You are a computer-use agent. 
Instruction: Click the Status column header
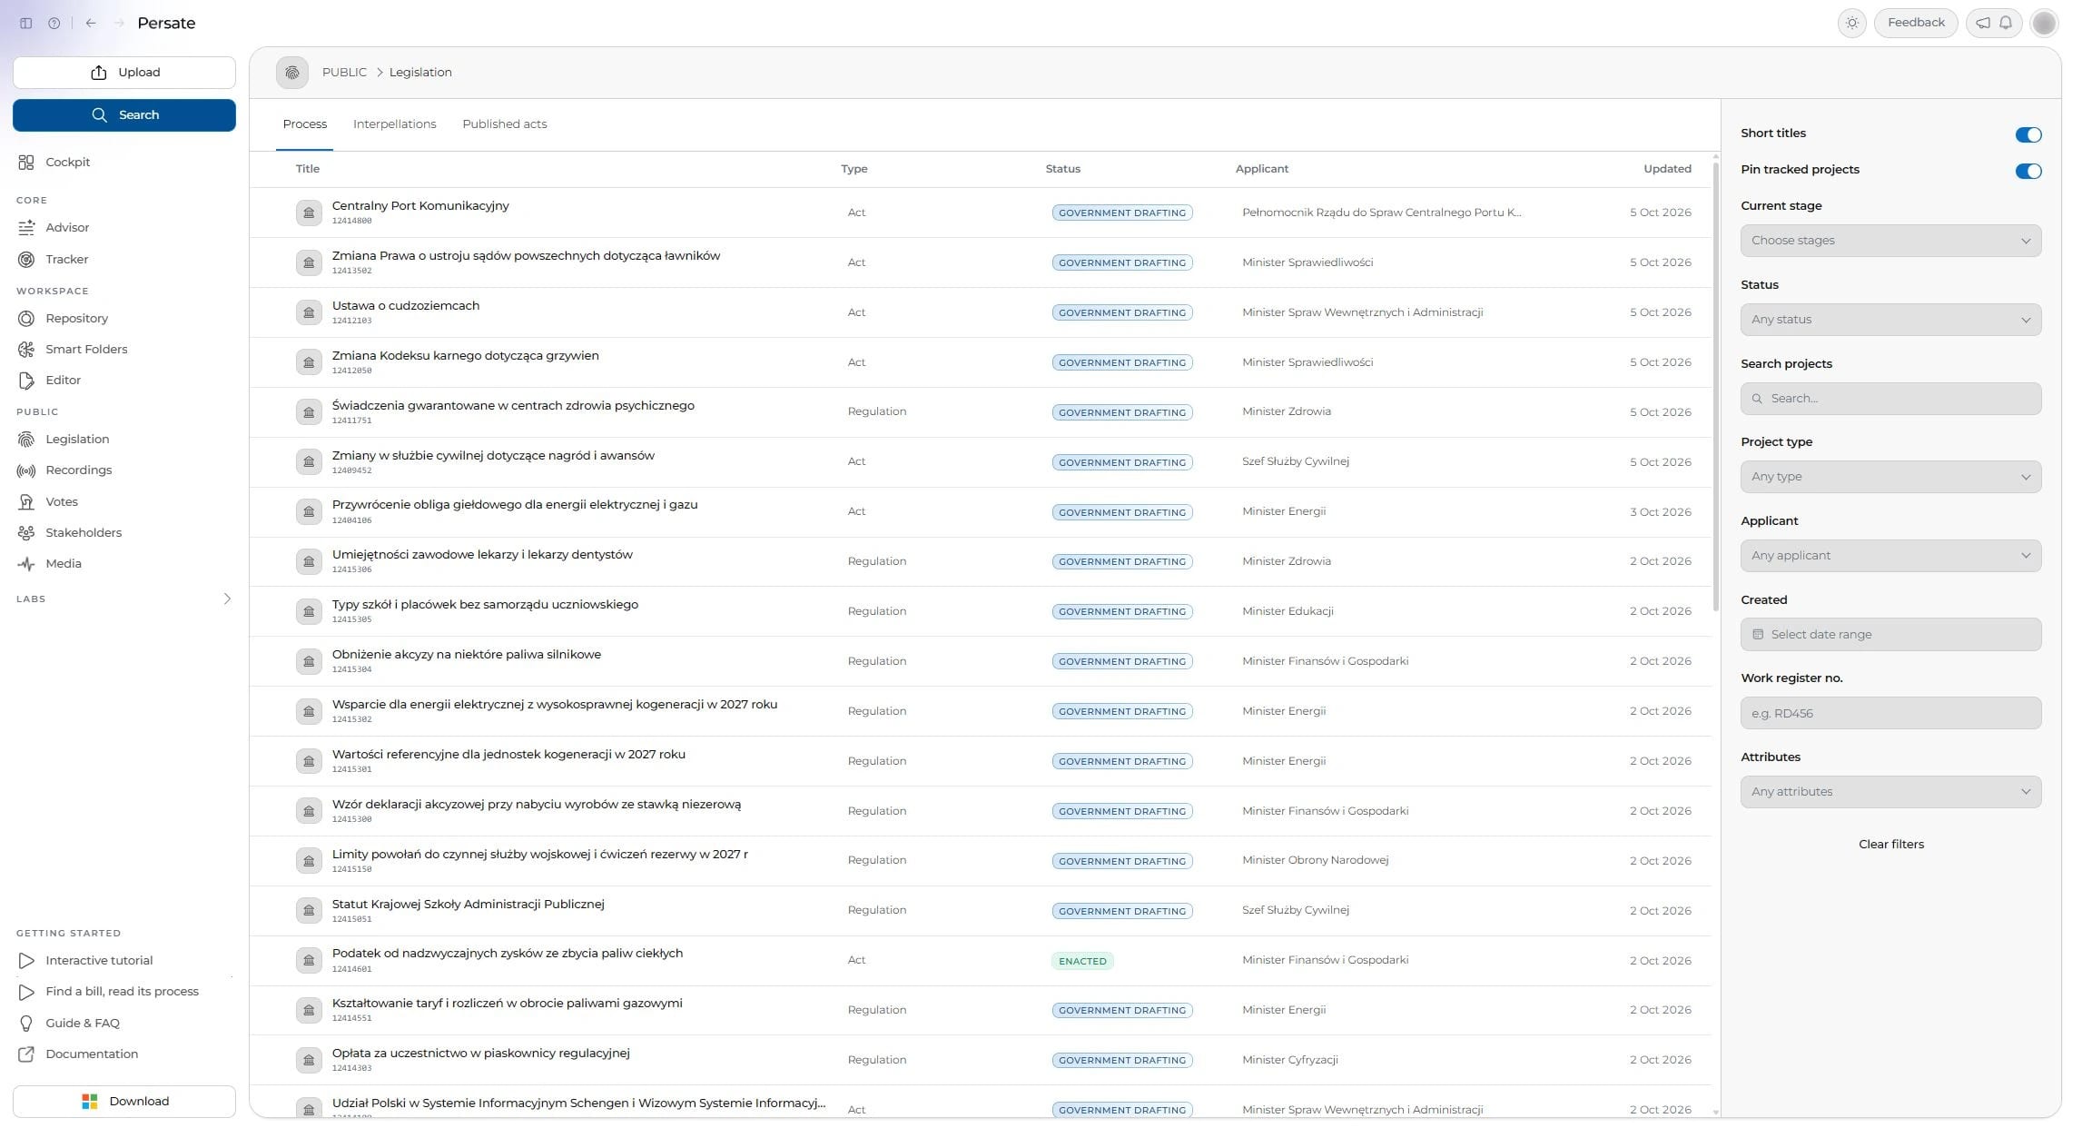tap(1062, 169)
